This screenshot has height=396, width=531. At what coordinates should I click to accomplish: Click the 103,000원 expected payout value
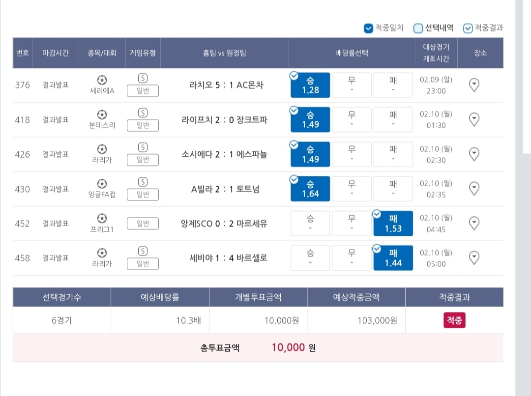tap(377, 320)
